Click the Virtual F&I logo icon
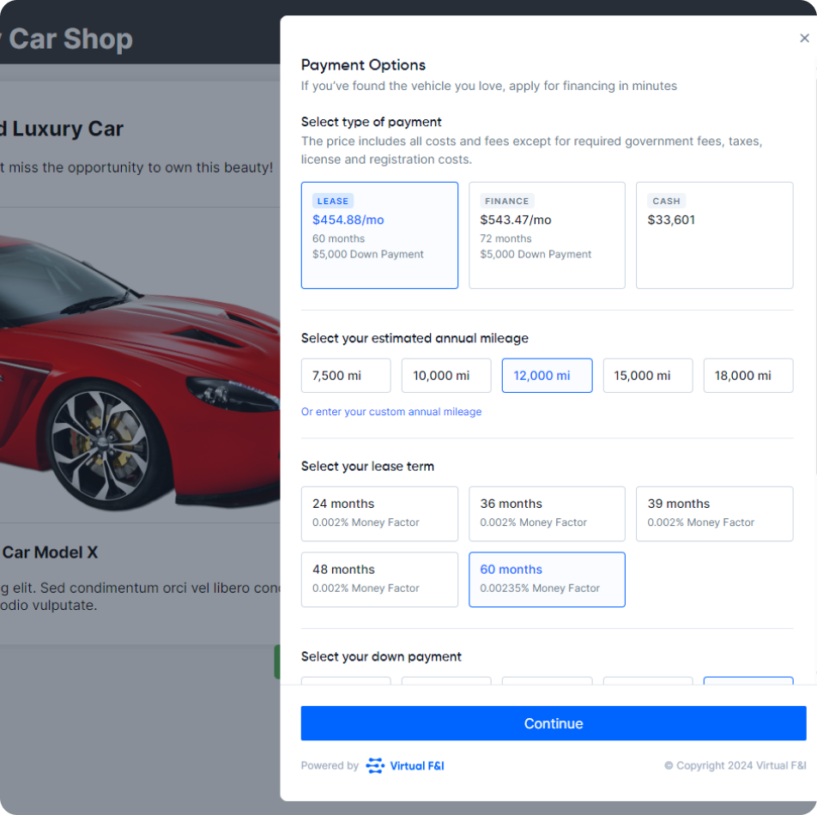Screen dimensions: 817x815 (375, 766)
